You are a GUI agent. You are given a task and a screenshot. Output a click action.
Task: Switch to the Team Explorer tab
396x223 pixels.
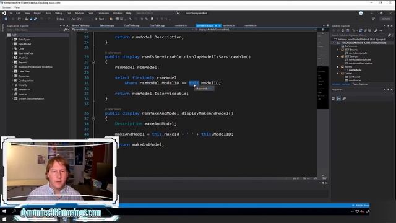(x=360, y=84)
